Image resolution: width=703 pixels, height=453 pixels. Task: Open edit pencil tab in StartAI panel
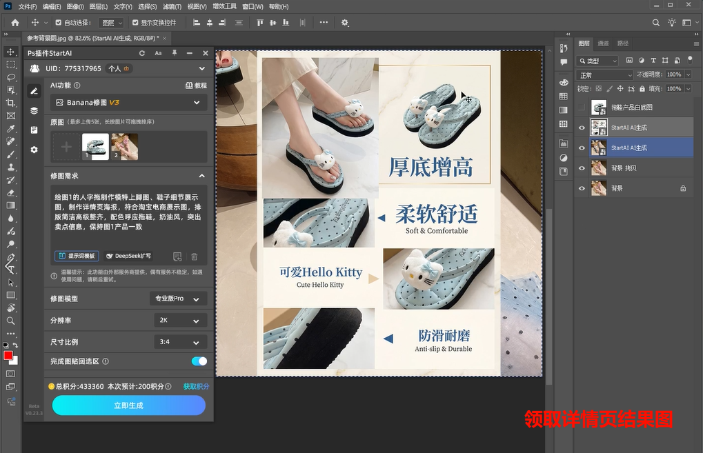(x=34, y=91)
